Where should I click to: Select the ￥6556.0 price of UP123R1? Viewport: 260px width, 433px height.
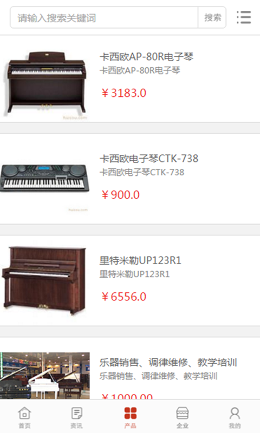click(x=124, y=297)
